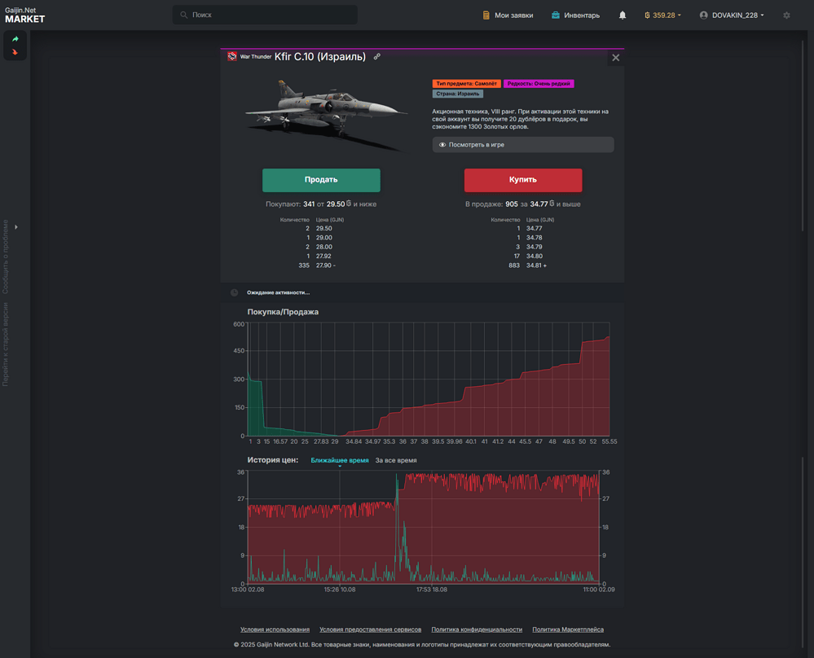Open Инвентарь page
Image resolution: width=814 pixels, height=658 pixels.
pyautogui.click(x=575, y=15)
